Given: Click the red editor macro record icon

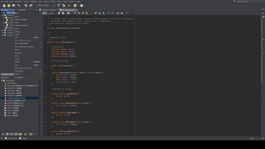Looking at the screenshot, I should tap(118, 13).
